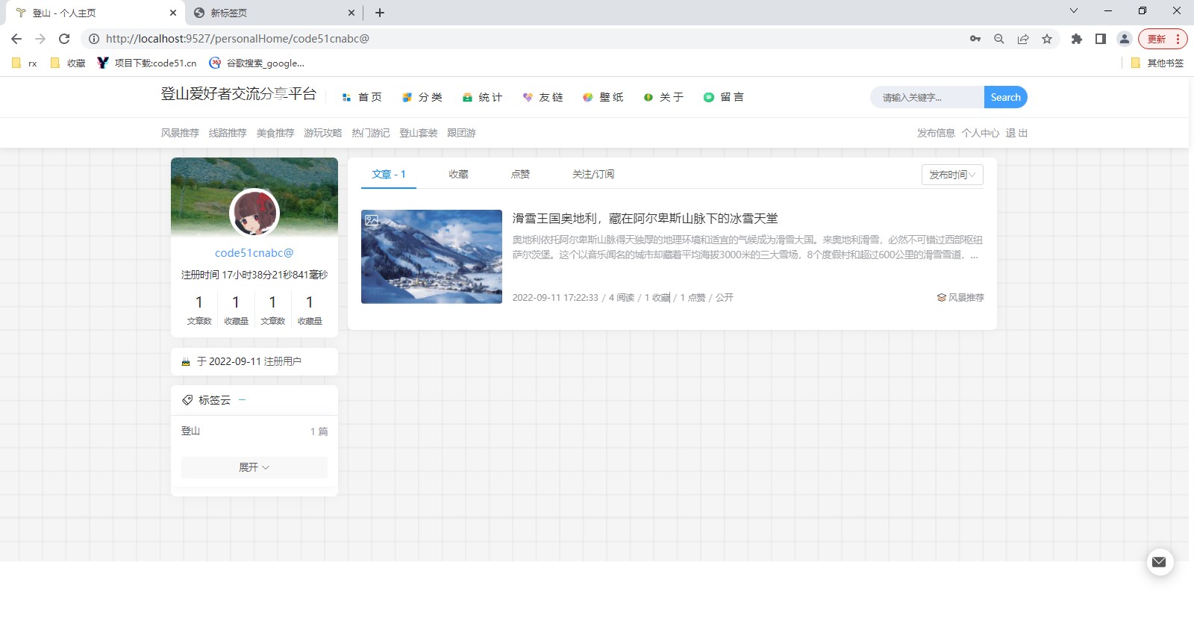The width and height of the screenshot is (1194, 636).
Task: Go forward with the browser forward arrow
Action: pos(40,39)
